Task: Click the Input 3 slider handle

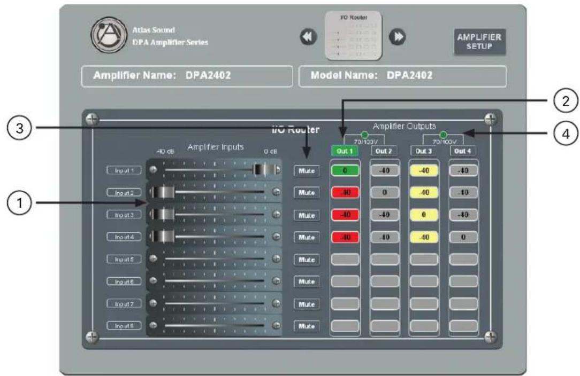Action: 163,214
